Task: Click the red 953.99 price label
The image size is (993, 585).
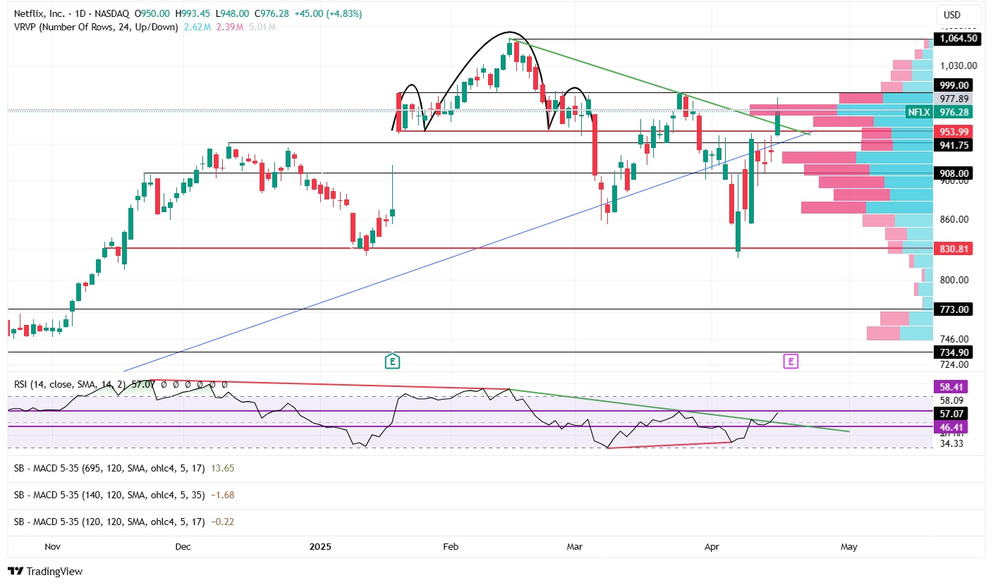Action: pyautogui.click(x=954, y=131)
